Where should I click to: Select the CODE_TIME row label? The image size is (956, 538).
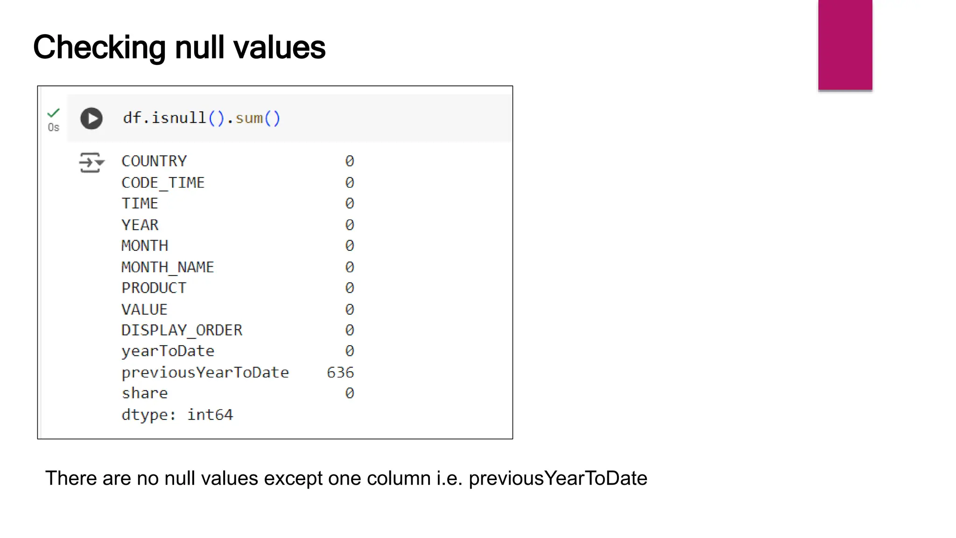pos(163,183)
